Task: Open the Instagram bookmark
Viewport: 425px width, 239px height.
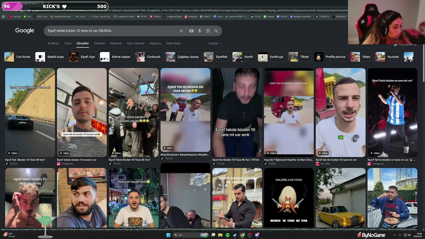Action: click(191, 16)
